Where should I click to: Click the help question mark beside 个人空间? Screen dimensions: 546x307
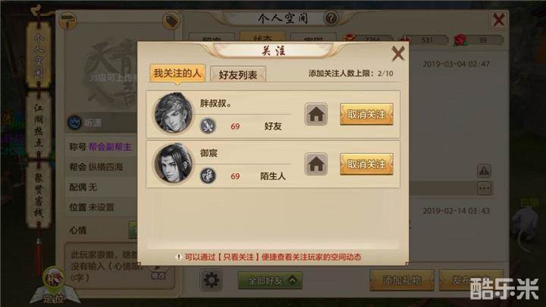coord(331,17)
